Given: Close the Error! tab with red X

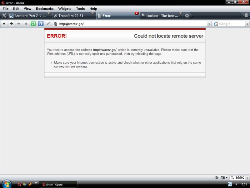Looking at the screenshot, I should pos(137,13).
